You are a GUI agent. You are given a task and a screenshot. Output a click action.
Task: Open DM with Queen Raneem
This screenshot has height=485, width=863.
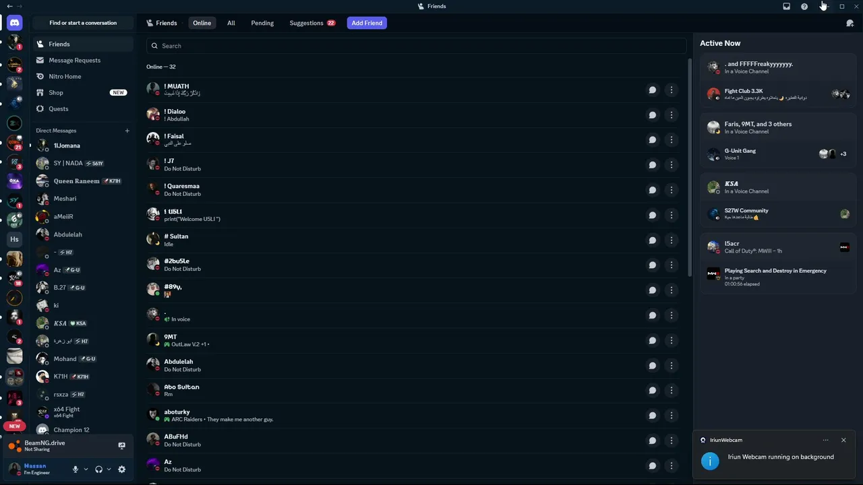(83, 181)
